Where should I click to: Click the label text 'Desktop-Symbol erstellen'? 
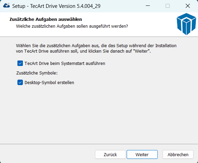pos(49,83)
